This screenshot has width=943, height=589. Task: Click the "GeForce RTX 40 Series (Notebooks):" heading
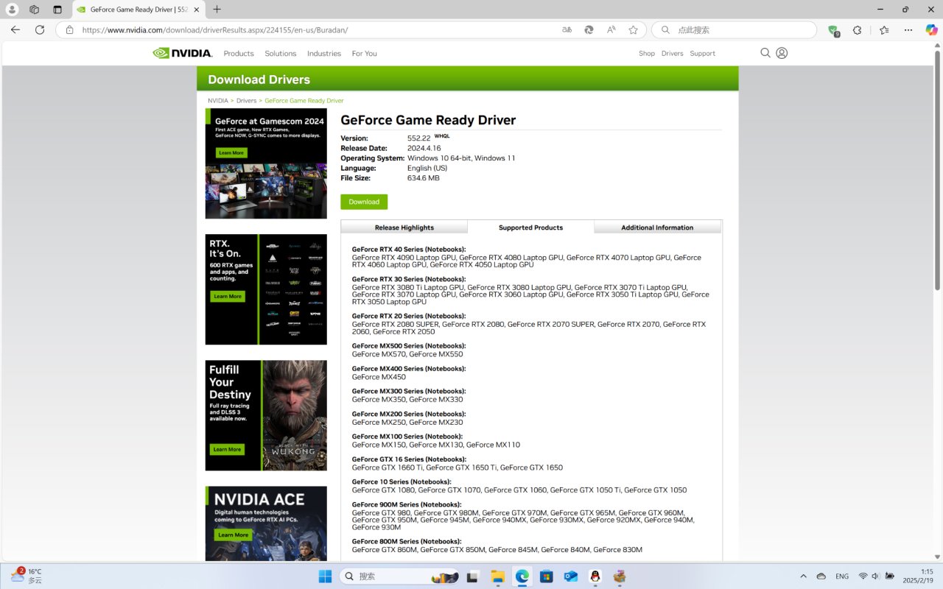tap(409, 250)
